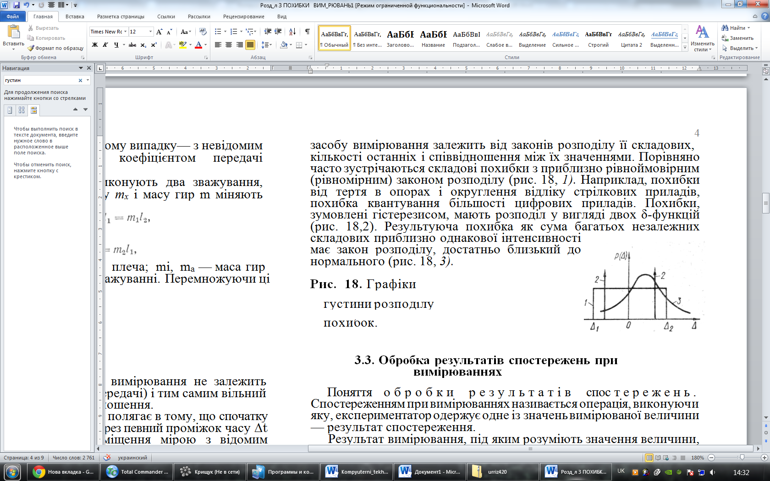Decrease paragraph indent

(268, 32)
